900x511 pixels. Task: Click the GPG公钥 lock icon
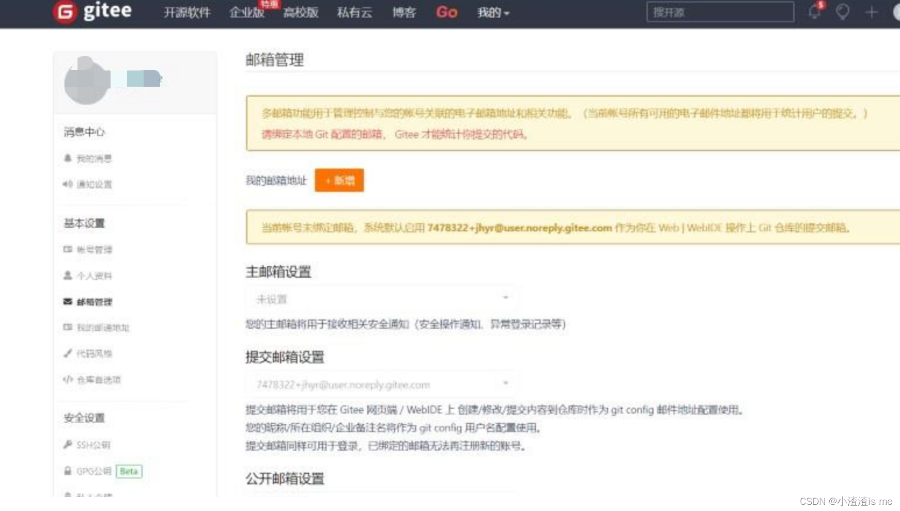tap(67, 471)
